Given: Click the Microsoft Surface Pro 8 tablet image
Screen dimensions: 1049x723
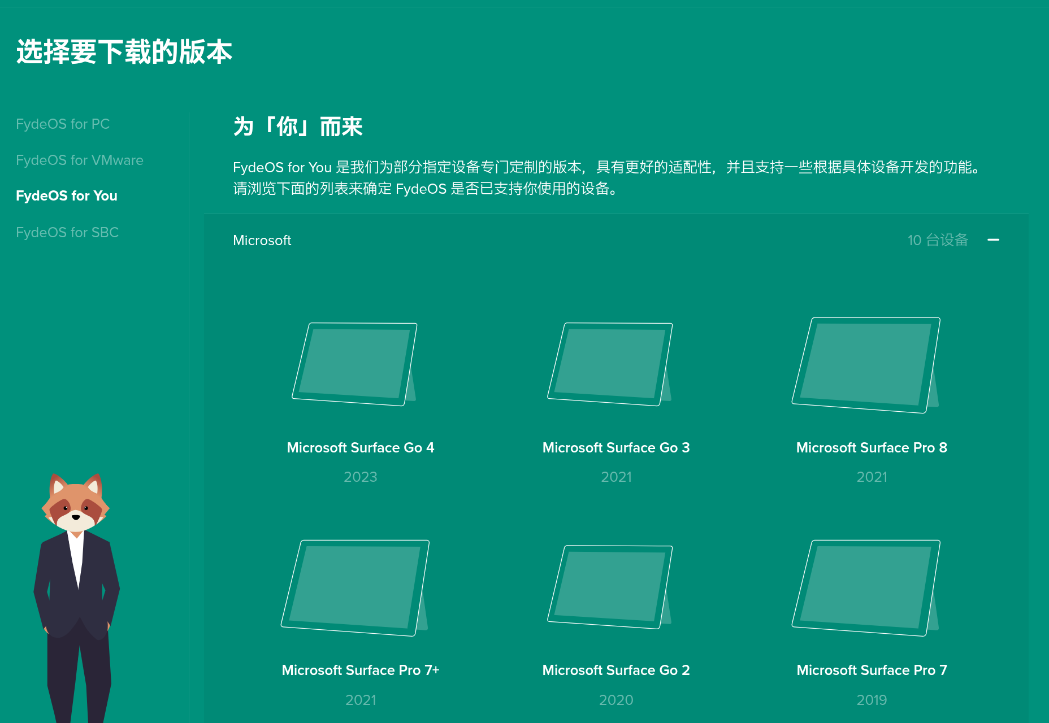Looking at the screenshot, I should click(866, 365).
